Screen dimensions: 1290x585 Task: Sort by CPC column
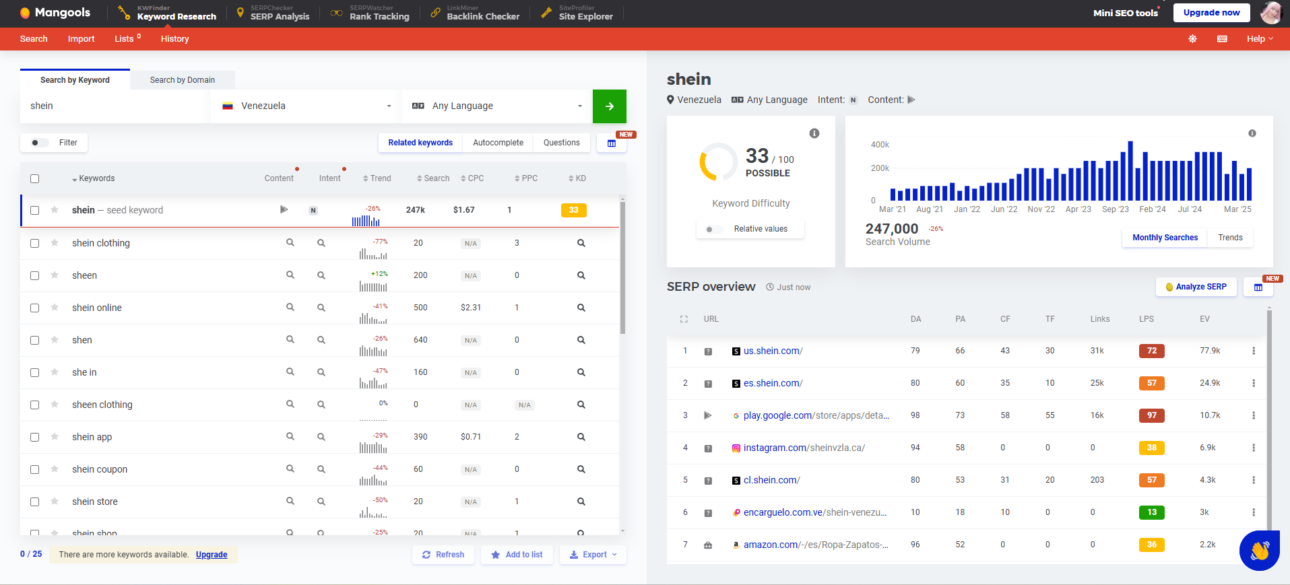pos(472,178)
